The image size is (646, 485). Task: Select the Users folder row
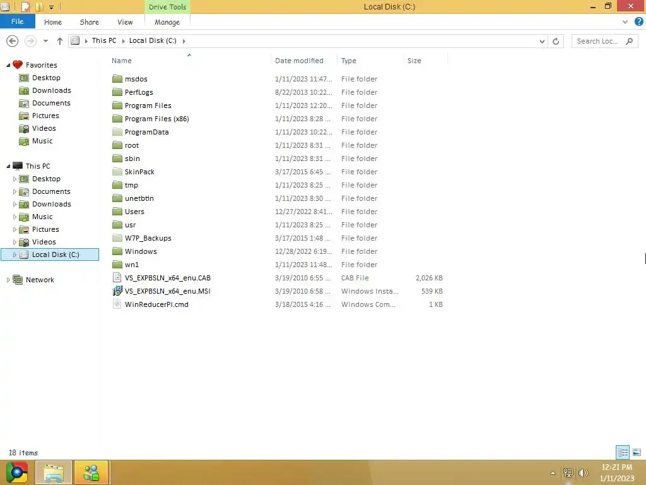click(x=278, y=212)
